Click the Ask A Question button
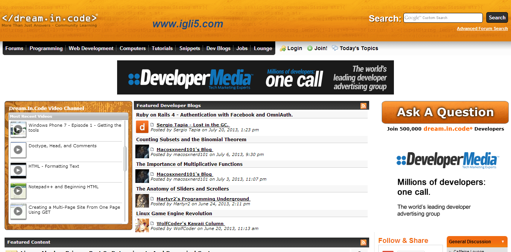The image size is (511, 252). click(x=445, y=112)
